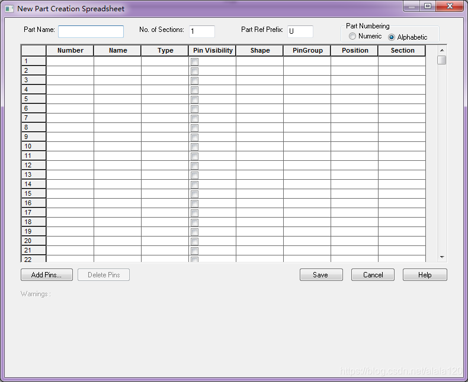Click the Cancel button
The height and width of the screenshot is (382, 468).
[373, 275]
